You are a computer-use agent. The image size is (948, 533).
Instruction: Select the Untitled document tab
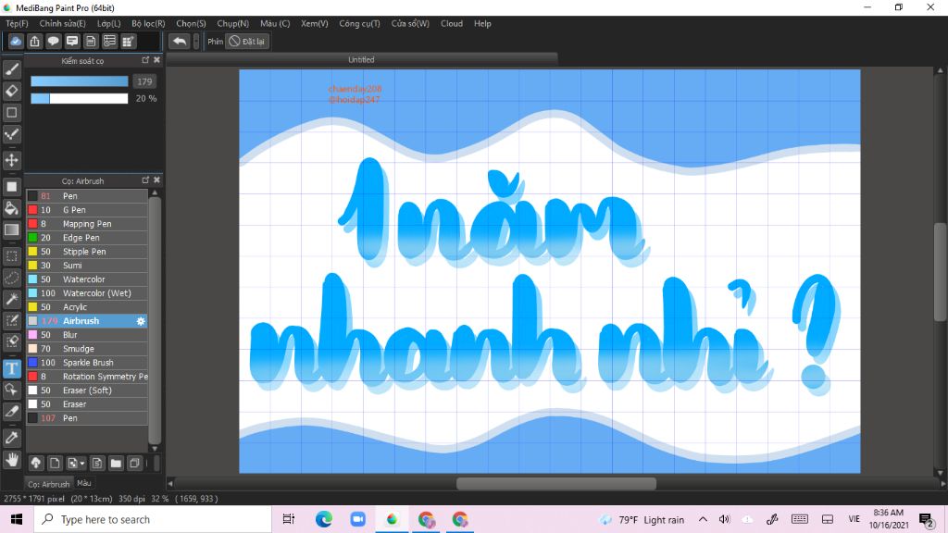(x=362, y=60)
